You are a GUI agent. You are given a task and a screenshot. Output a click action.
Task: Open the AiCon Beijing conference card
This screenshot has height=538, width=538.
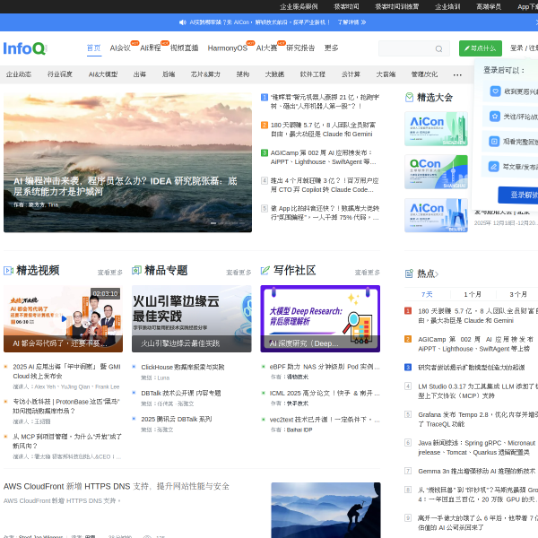(436, 215)
